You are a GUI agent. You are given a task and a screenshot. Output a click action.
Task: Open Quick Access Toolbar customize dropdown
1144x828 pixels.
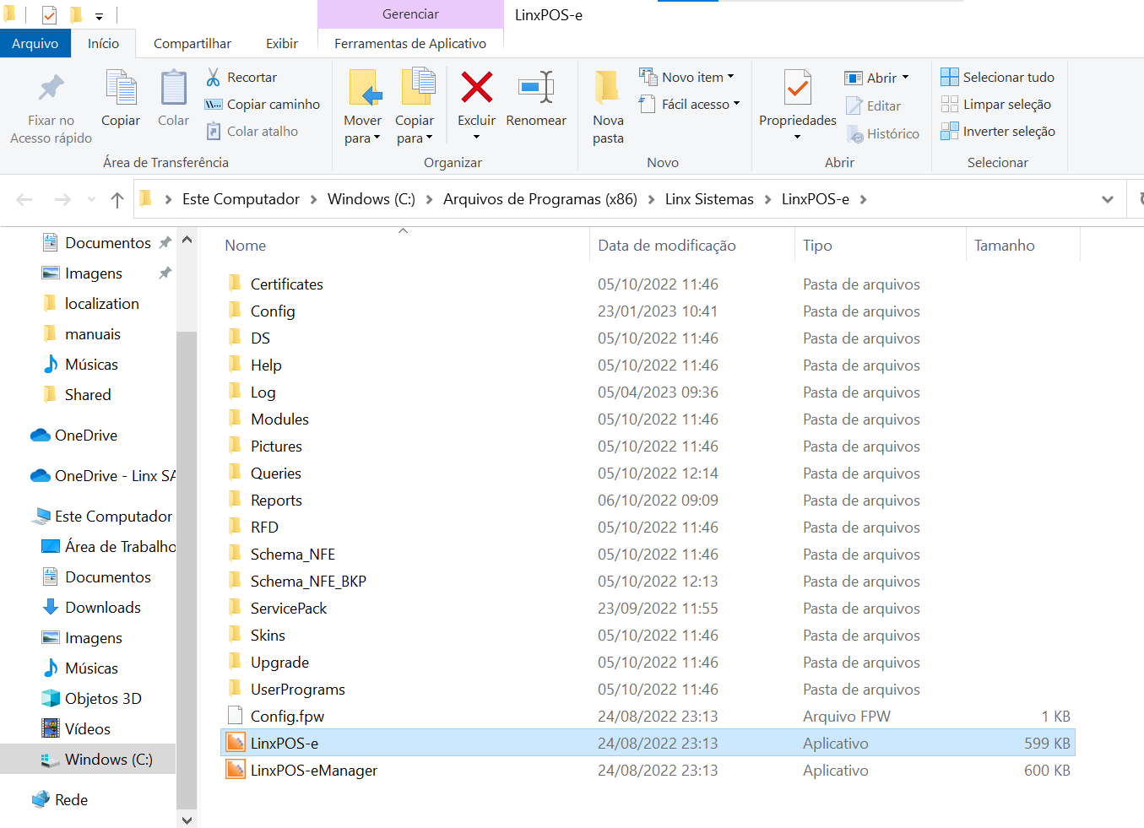99,16
